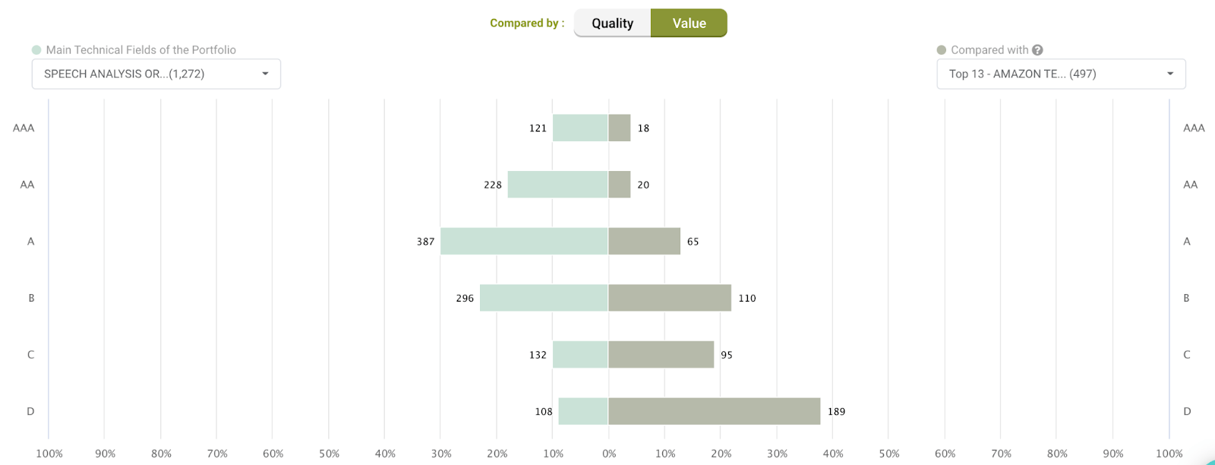Click the B portfolio bar showing 296

pyautogui.click(x=544, y=298)
